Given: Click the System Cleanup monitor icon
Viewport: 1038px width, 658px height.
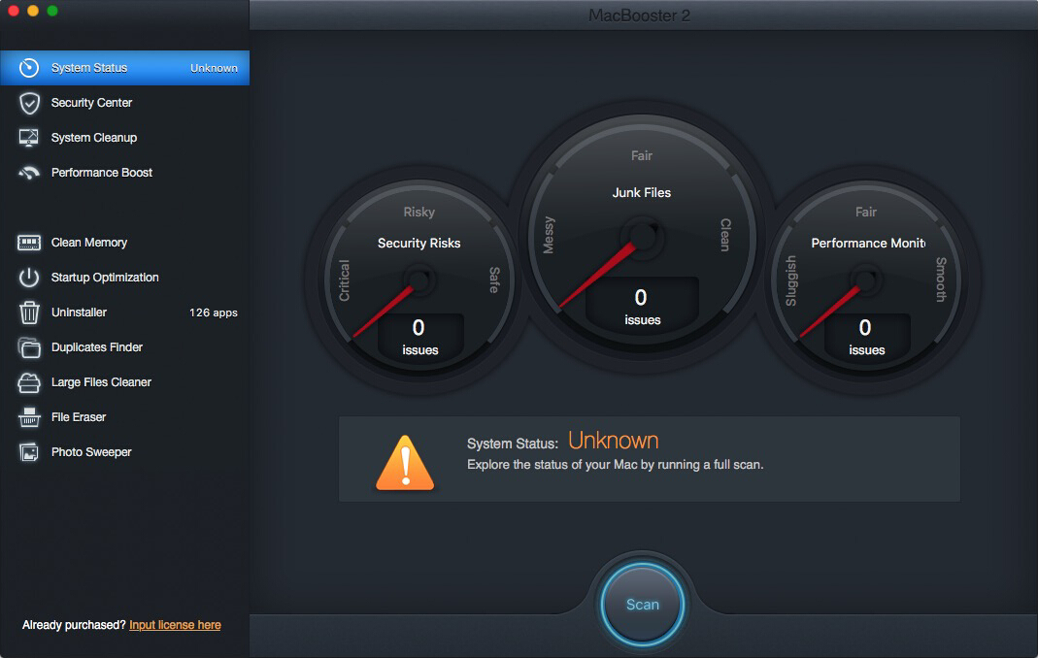Looking at the screenshot, I should point(29,138).
